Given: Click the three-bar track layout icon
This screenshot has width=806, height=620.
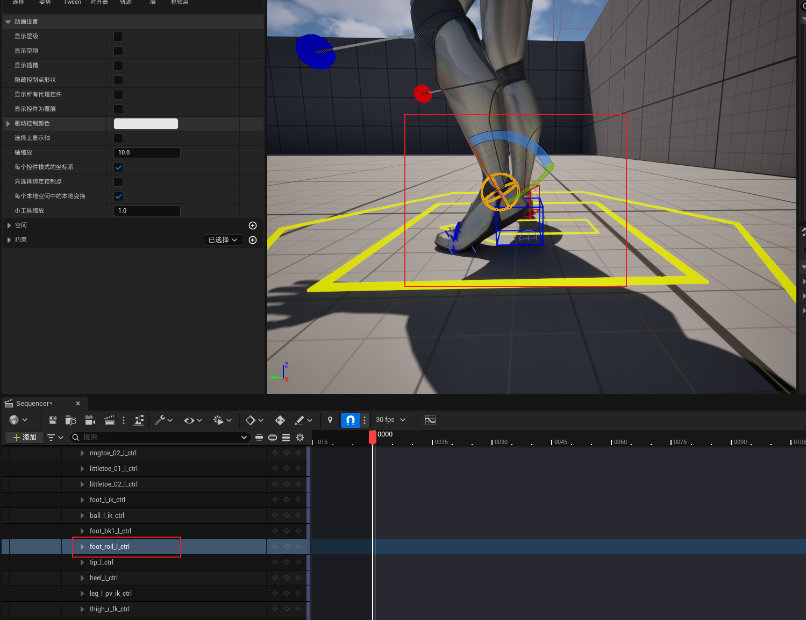Looking at the screenshot, I should pos(286,437).
